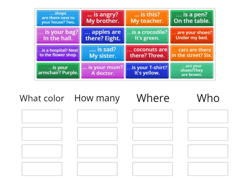250x187 pixels.
Task: Select the card ending 'On the table.'
Action: click(192, 18)
